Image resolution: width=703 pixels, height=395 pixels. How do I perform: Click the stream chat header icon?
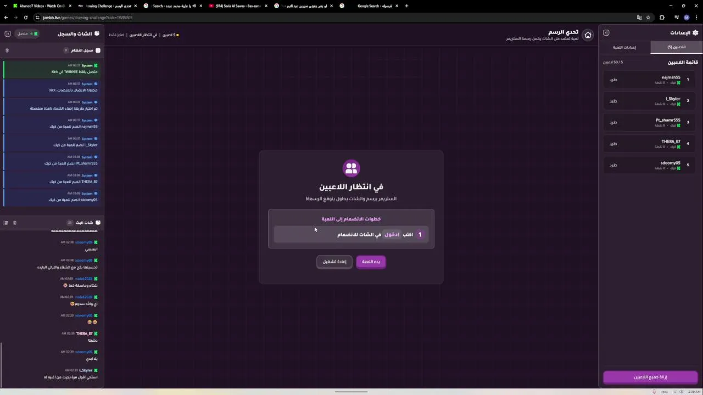pyautogui.click(x=98, y=223)
